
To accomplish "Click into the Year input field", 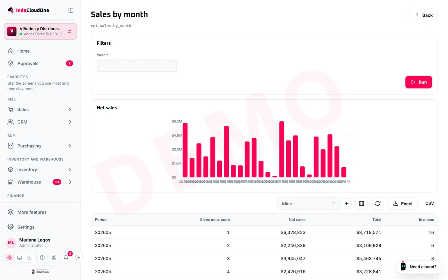I will pos(137,66).
